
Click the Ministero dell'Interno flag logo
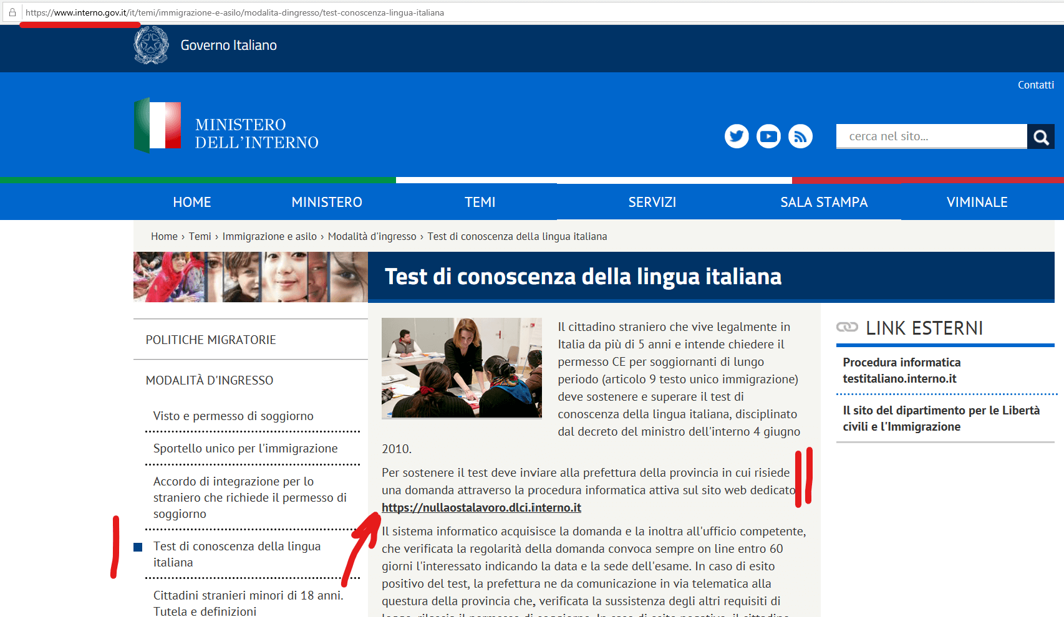[x=158, y=125]
